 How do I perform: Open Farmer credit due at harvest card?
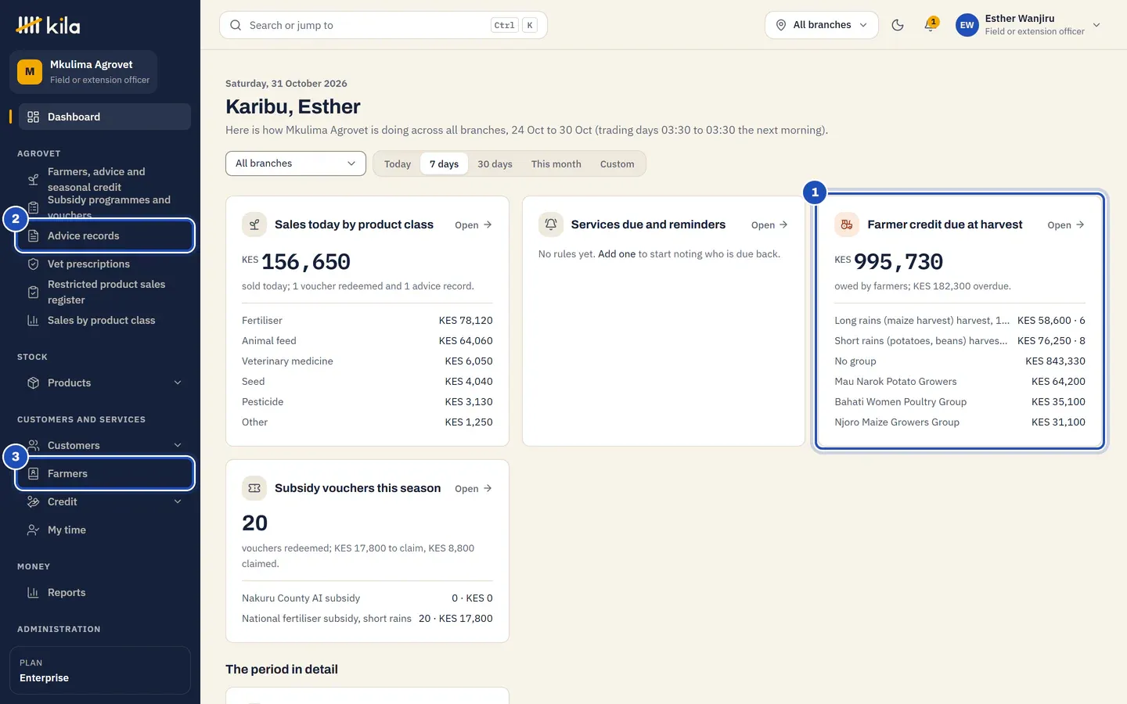(x=1066, y=224)
